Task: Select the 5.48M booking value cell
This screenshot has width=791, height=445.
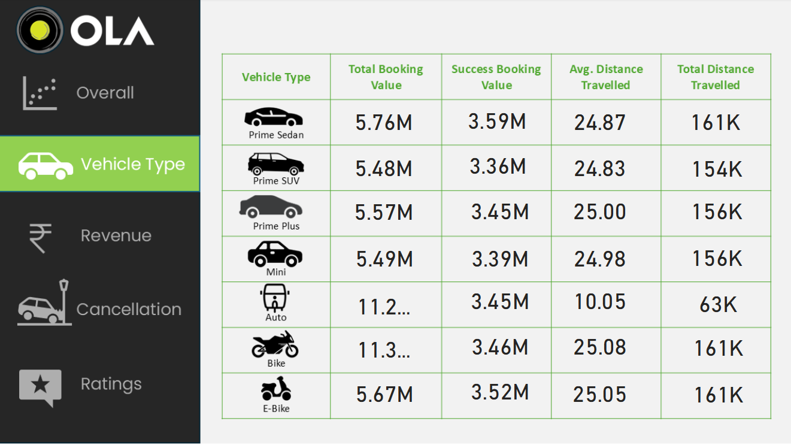Action: point(384,169)
